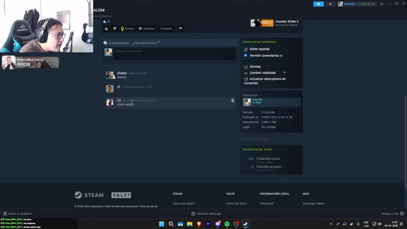Open the Windows Start menu
Image resolution: width=407 pixels, height=229 pixels.
point(162,224)
